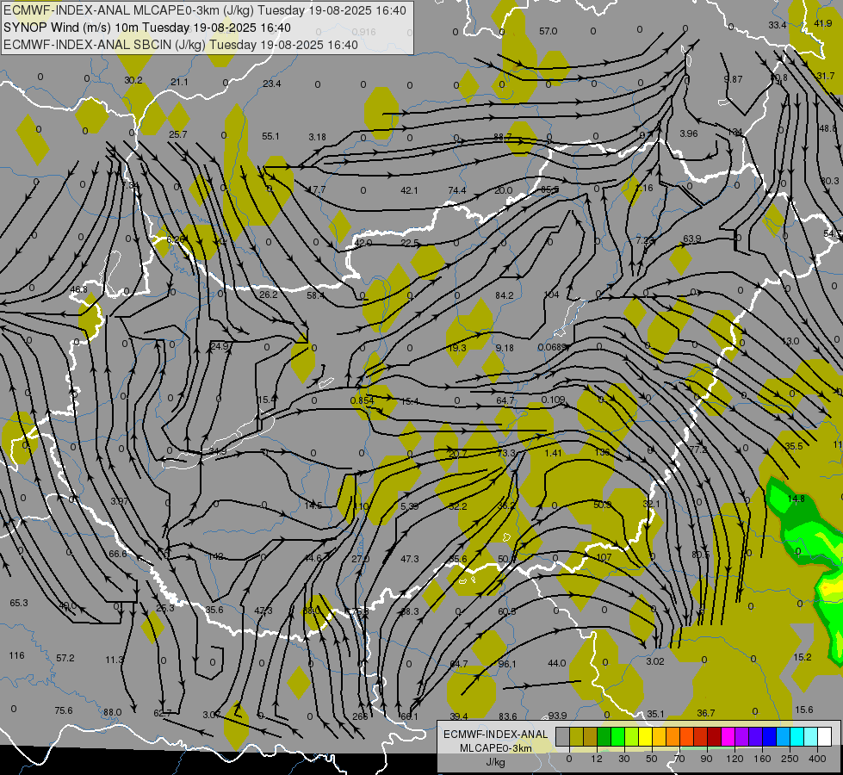This screenshot has height=775, width=843.
Task: Click the map value 0.0689
Action: click(553, 347)
